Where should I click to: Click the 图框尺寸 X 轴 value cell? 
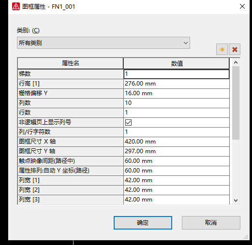pos(177,142)
